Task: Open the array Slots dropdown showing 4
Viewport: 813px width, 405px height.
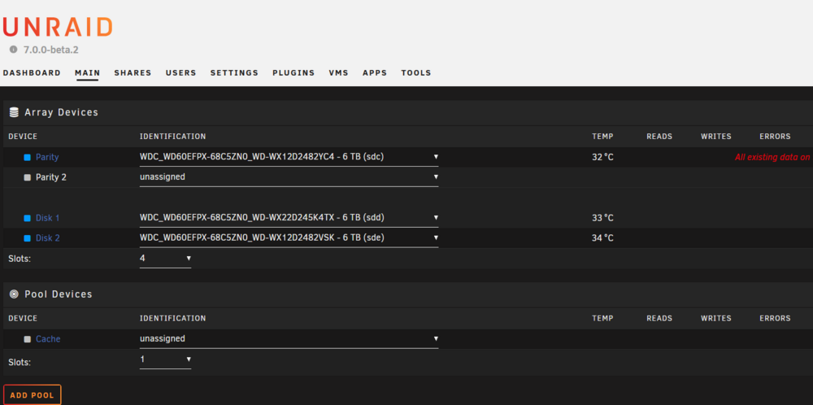Action: [x=165, y=259]
